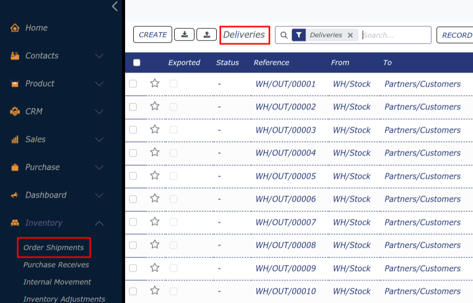Sort by the From column header
This screenshot has height=303, width=473.
(340, 62)
